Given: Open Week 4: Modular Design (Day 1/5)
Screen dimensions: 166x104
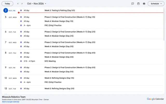Looking at the screenshot, I should click(x=59, y=21).
